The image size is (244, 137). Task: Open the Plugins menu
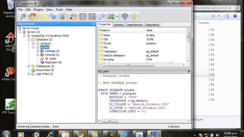[x=39, y=10]
